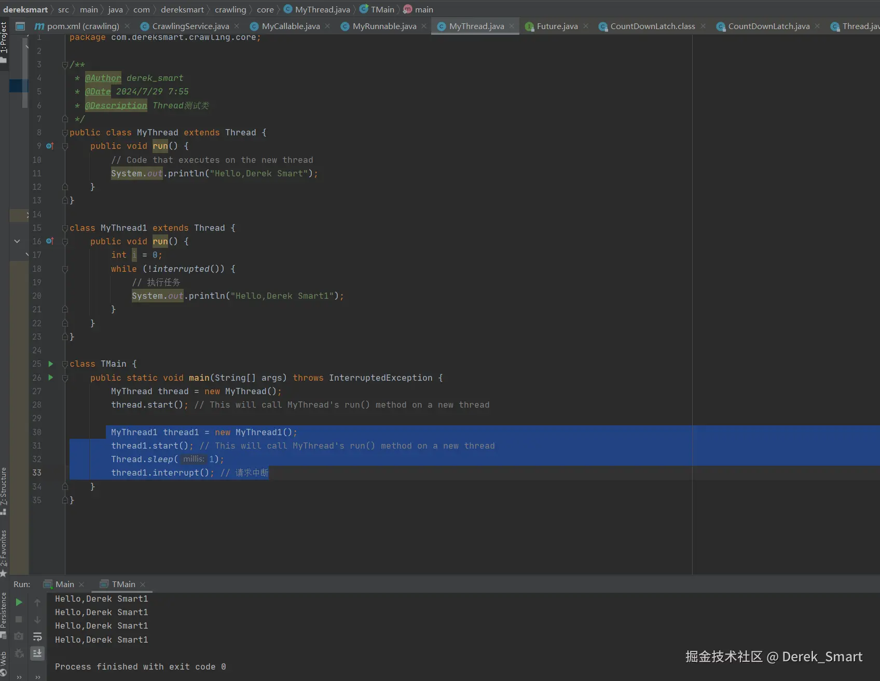Screen dimensions: 880x681
Task: Toggle scroll to end in Run console
Action: tap(37, 653)
